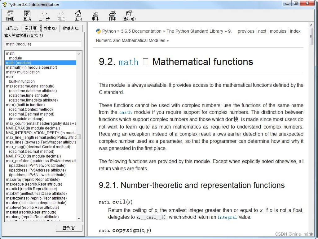Follow the Integral link in ceil description

(x=227, y=217)
